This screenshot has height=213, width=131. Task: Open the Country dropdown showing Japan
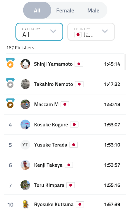coord(91,32)
